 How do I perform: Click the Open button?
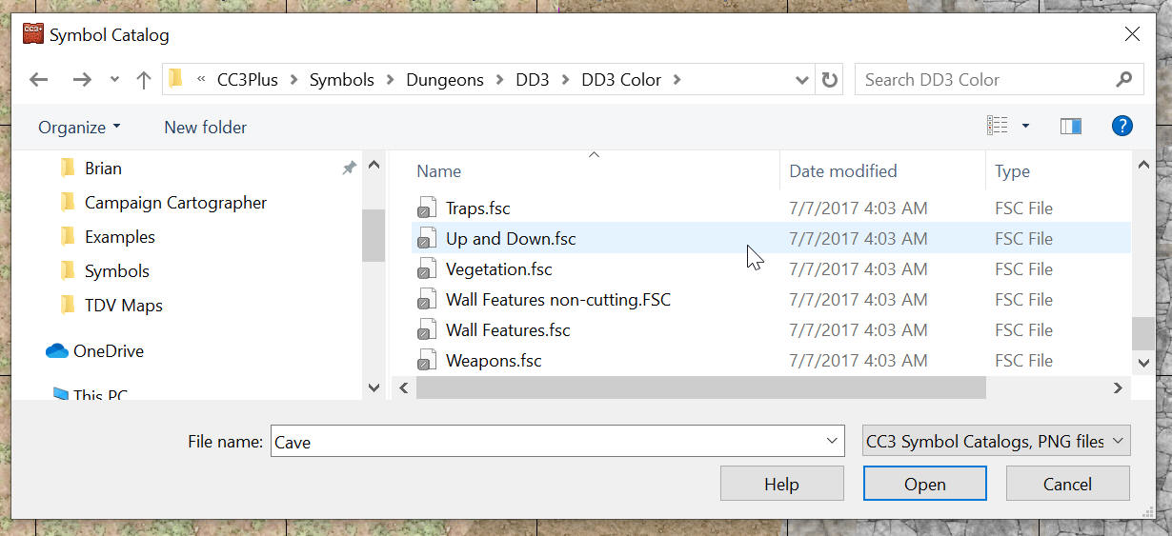click(x=924, y=485)
